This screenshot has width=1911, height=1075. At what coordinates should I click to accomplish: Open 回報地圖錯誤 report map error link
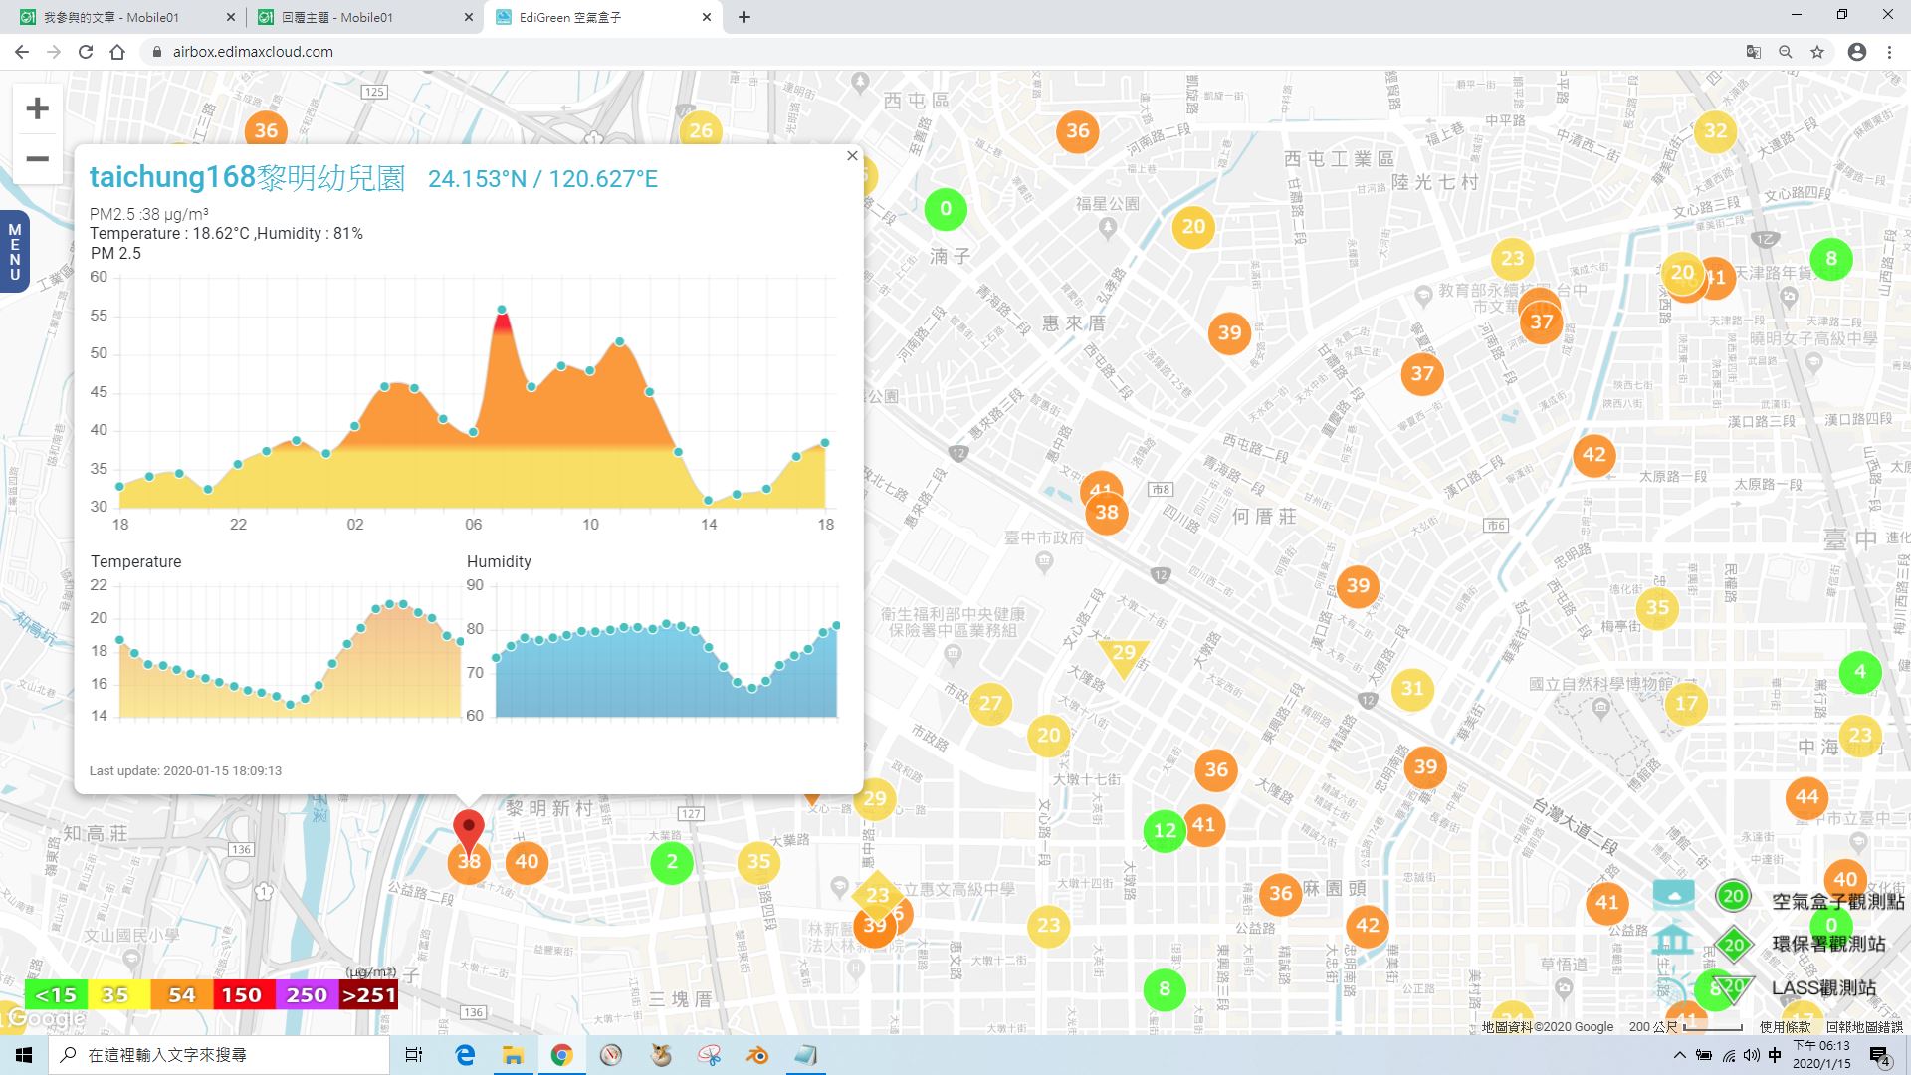[1864, 1026]
